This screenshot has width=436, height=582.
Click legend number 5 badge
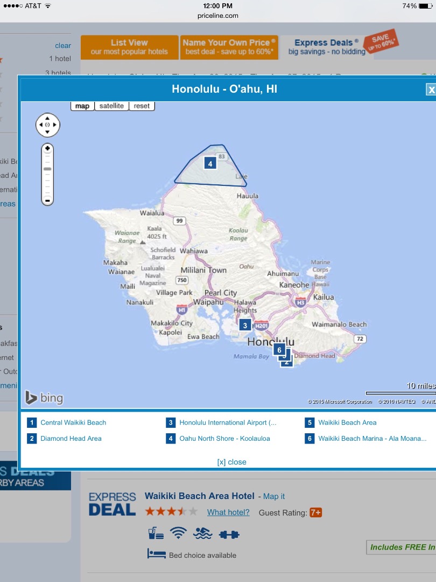pyautogui.click(x=310, y=422)
